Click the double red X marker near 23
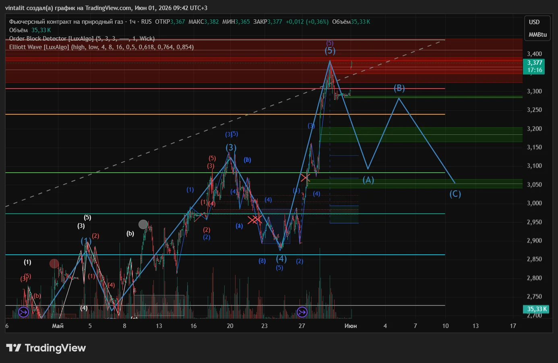Viewport: 558px width, 363px height. (x=255, y=220)
